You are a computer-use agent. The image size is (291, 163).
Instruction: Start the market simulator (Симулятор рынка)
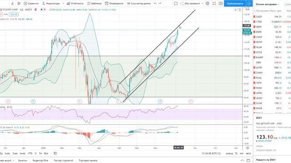tap(139, 4)
